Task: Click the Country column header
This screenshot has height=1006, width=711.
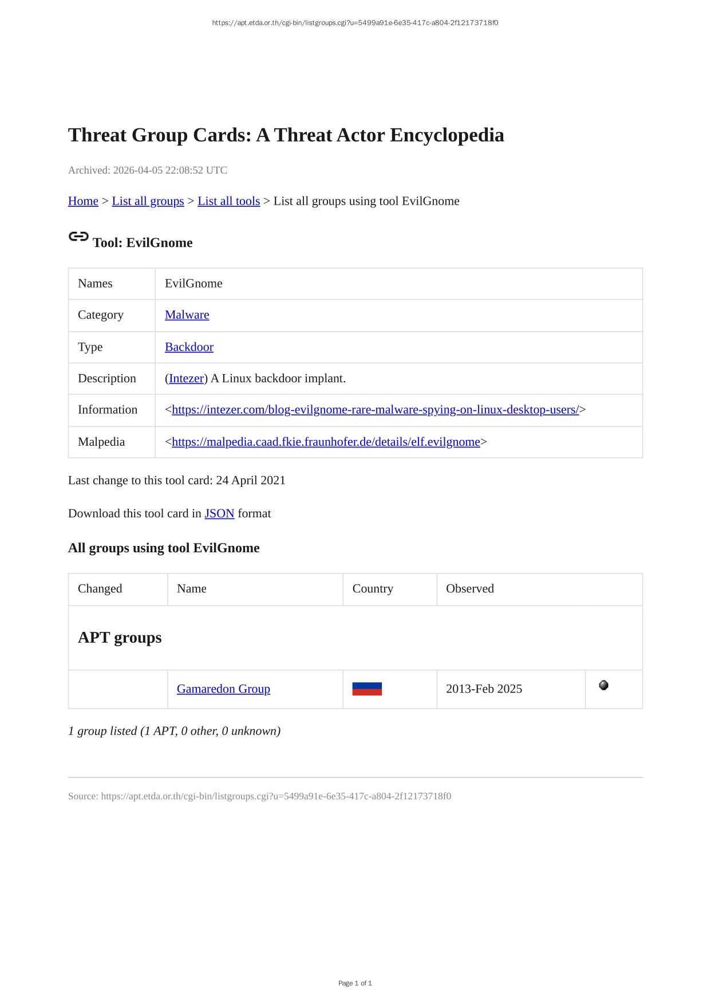Action: 373,589
